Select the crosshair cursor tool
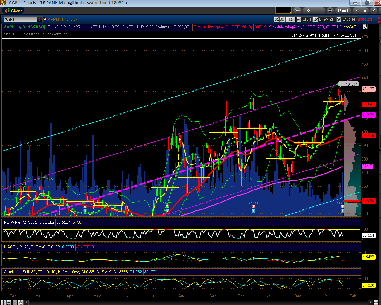Image resolution: width=381 pixels, height=305 pixels. [3, 302]
